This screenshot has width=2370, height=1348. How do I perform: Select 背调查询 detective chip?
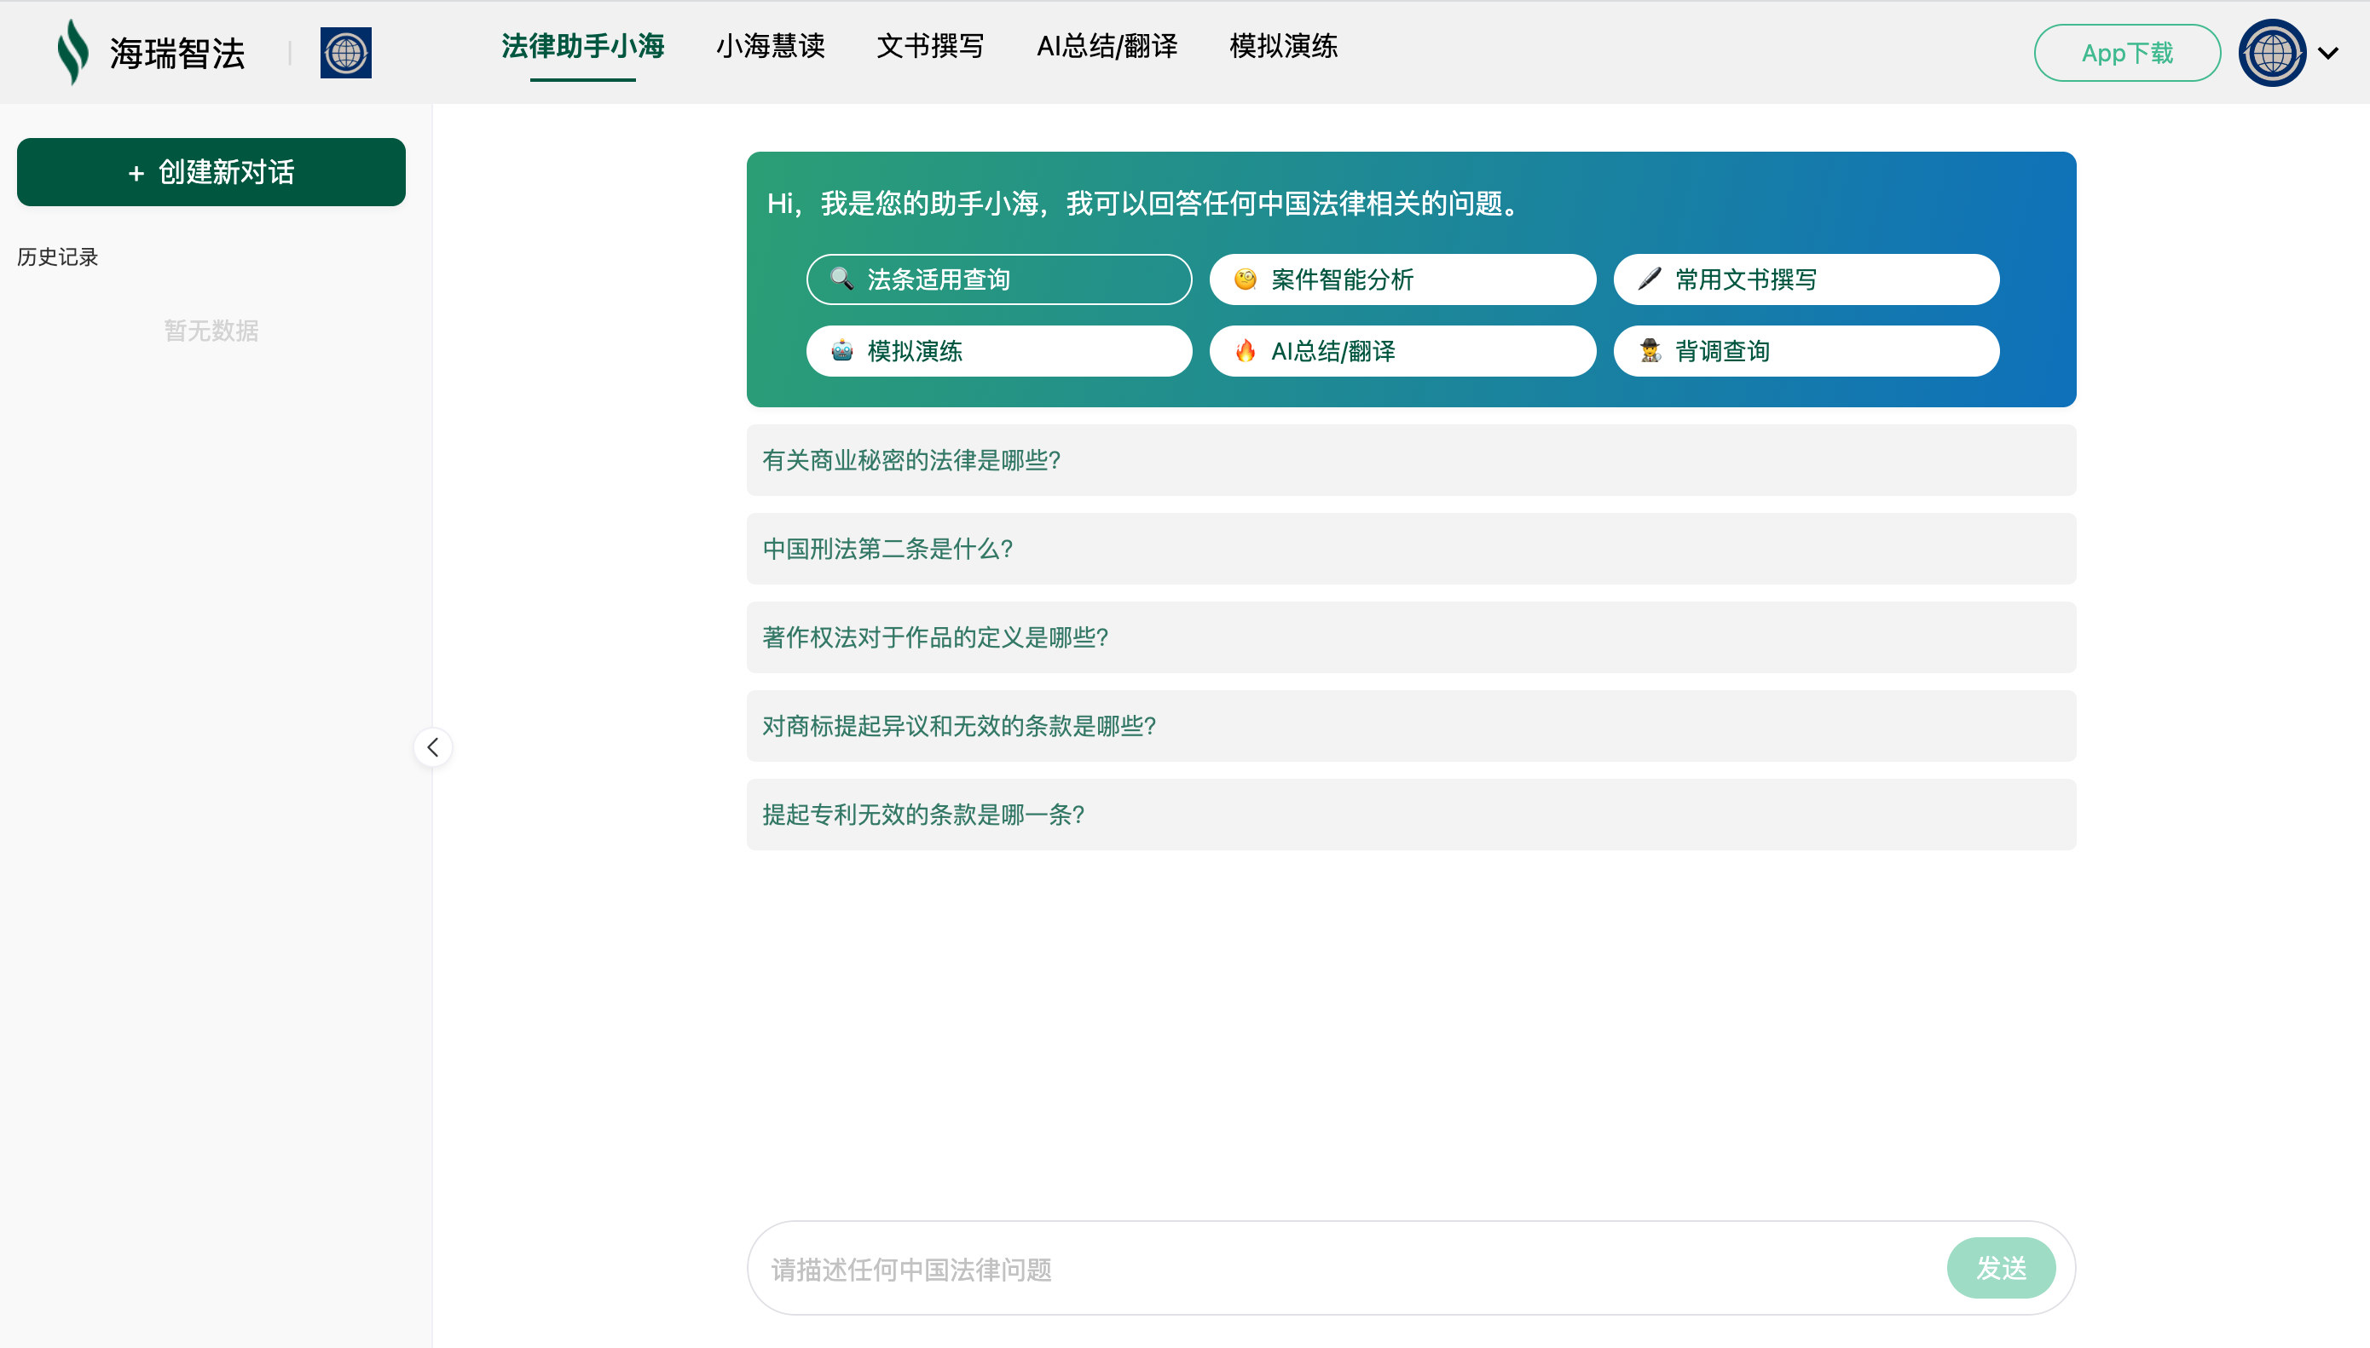[1805, 351]
